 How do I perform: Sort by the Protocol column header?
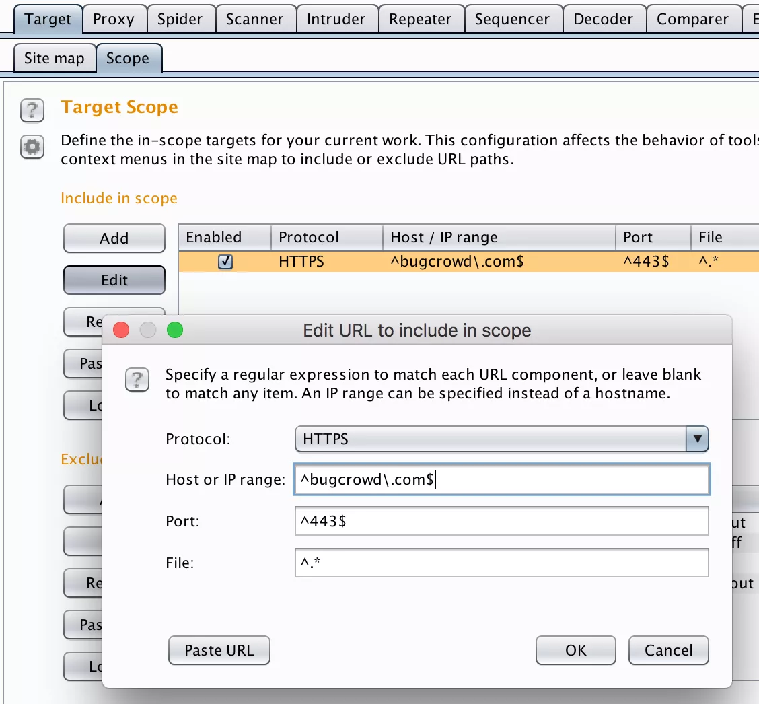(327, 238)
